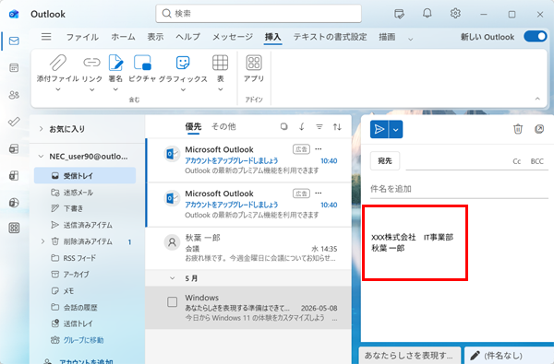Click the sort order arrows icon

[337, 126]
